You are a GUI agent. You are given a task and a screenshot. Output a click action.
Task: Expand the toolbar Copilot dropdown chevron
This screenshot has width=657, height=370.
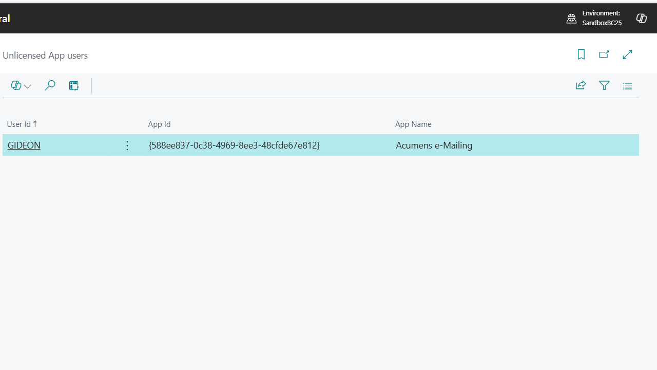[x=28, y=86]
